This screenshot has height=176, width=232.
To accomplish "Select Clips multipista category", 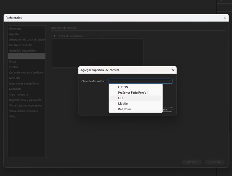I will tap(27, 94).
